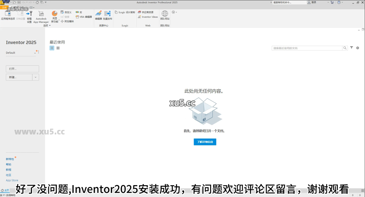Switch recent documents to list view
The height and width of the screenshot is (197, 365).
click(52, 48)
